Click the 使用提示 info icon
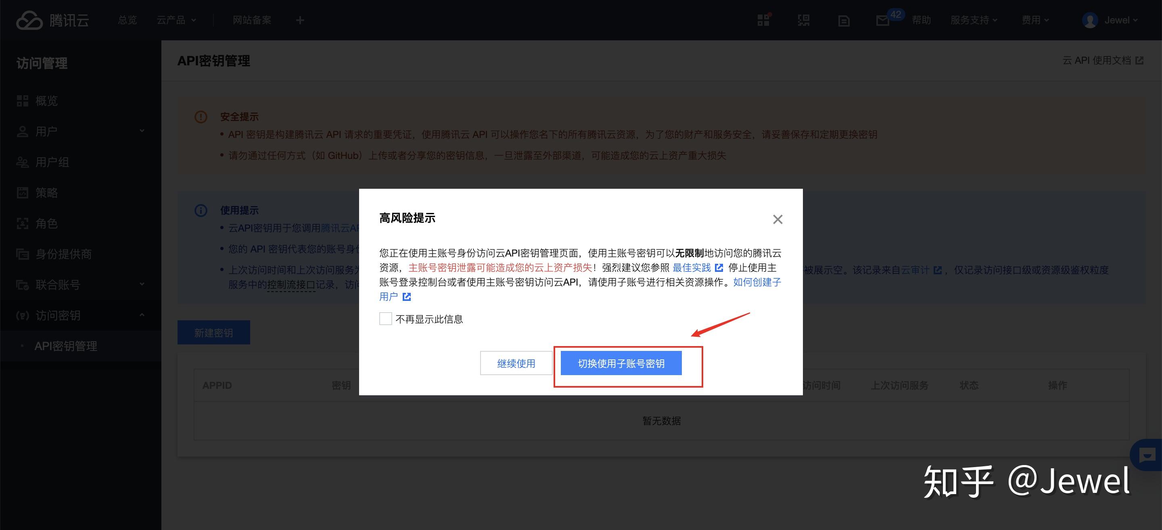Image resolution: width=1162 pixels, height=530 pixels. point(201,211)
